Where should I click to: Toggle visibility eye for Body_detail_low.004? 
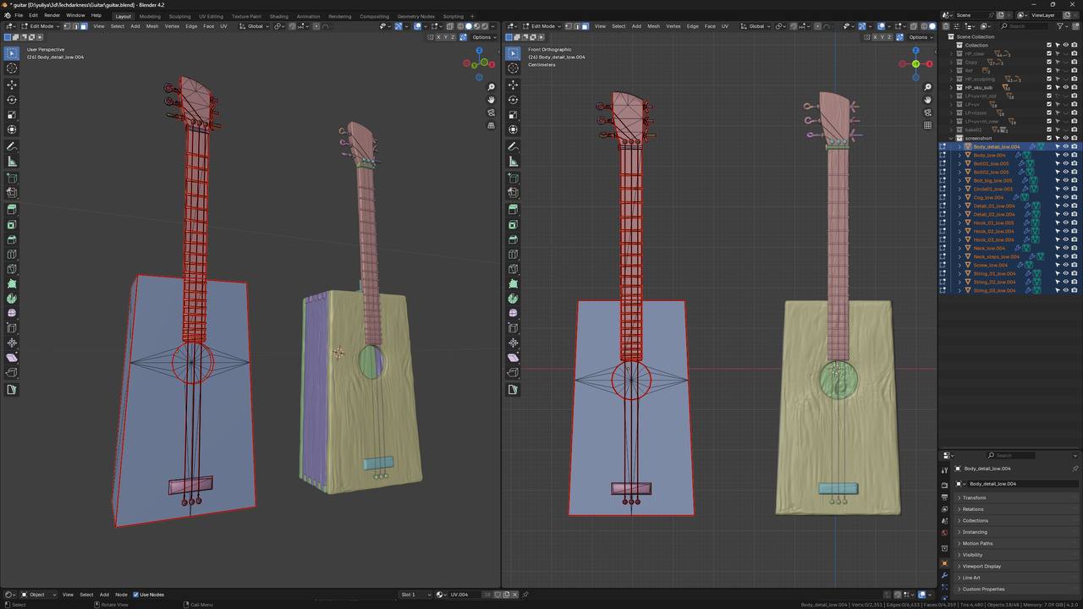[x=1065, y=146]
